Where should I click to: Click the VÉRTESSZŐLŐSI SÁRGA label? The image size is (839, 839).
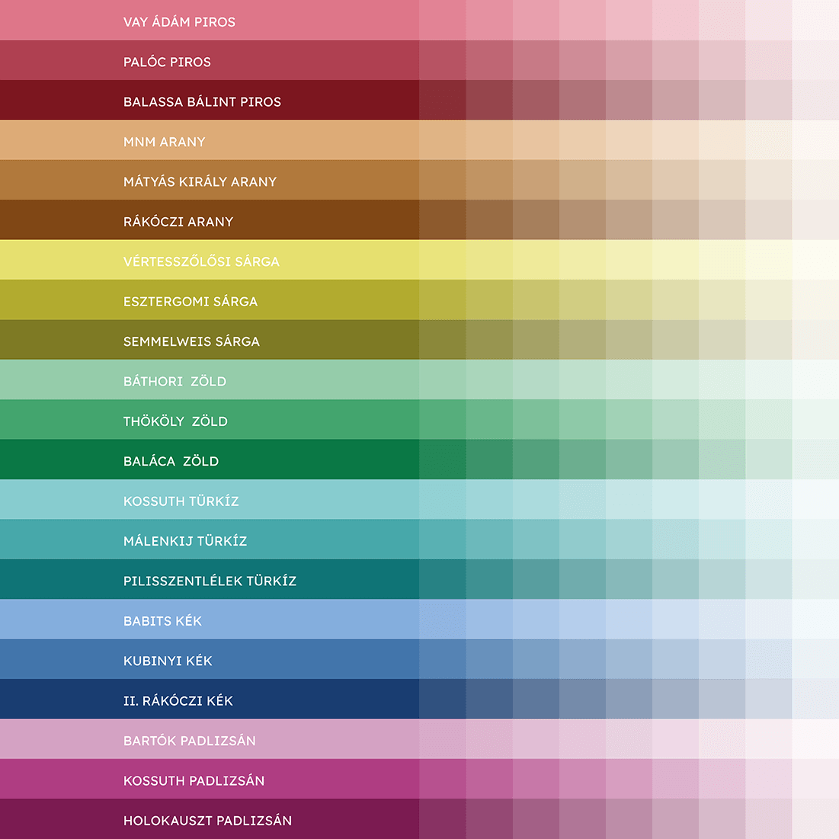[x=201, y=261]
